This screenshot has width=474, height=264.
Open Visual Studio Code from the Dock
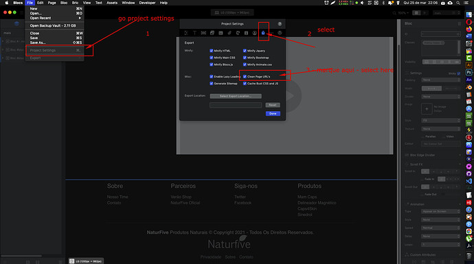(469, 181)
